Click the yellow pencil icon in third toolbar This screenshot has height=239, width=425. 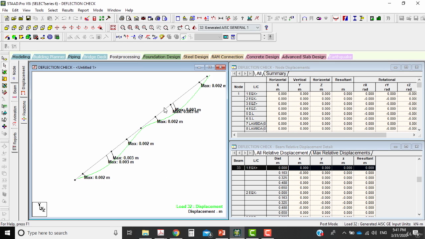(162, 37)
